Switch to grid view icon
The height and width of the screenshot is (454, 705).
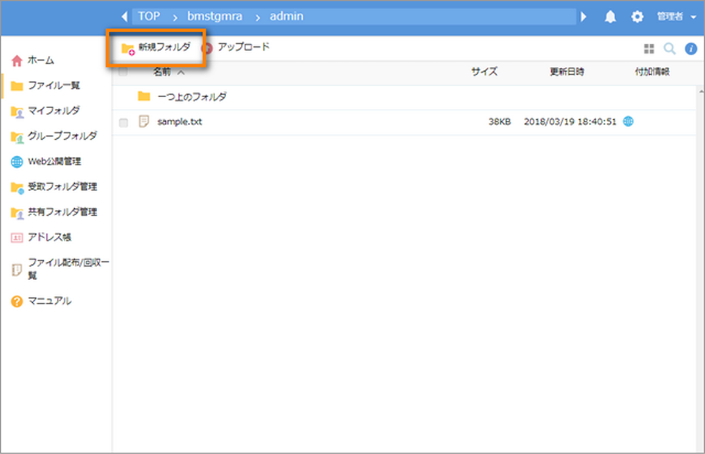coord(648,49)
